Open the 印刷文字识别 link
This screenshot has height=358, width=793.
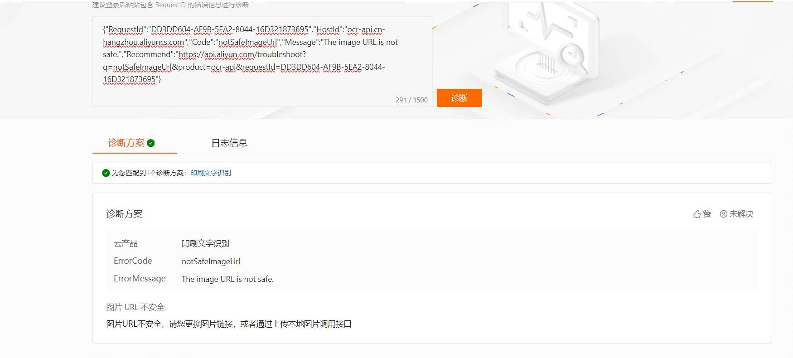(x=211, y=173)
